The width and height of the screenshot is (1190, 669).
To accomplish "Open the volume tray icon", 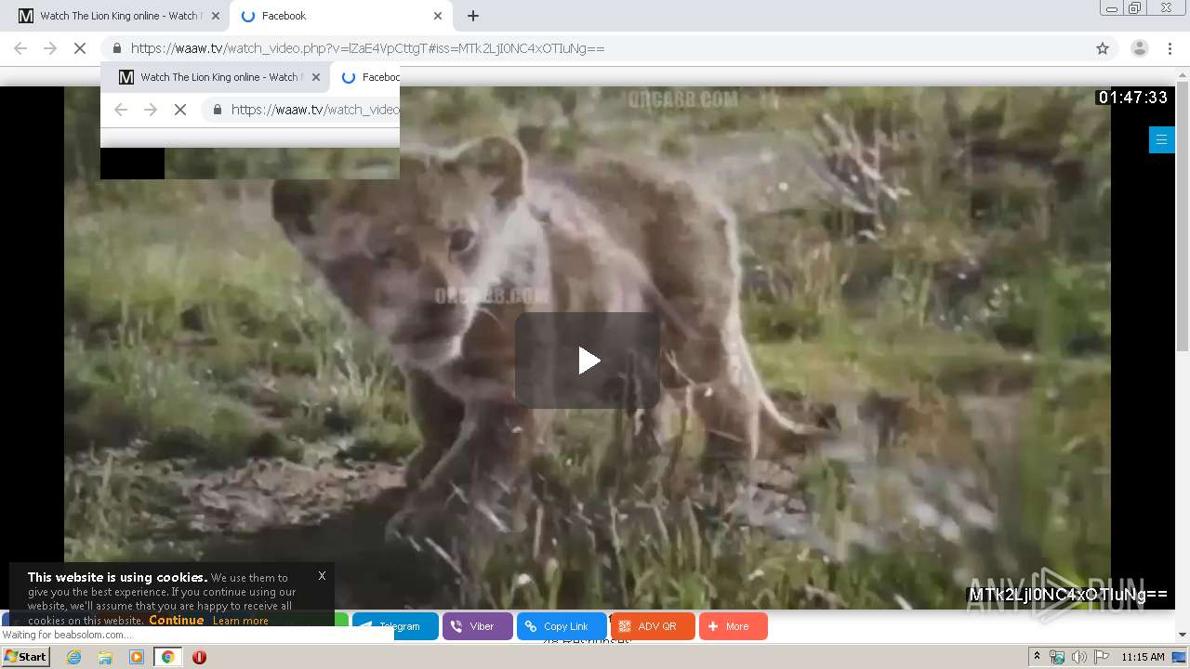I will tap(1078, 657).
